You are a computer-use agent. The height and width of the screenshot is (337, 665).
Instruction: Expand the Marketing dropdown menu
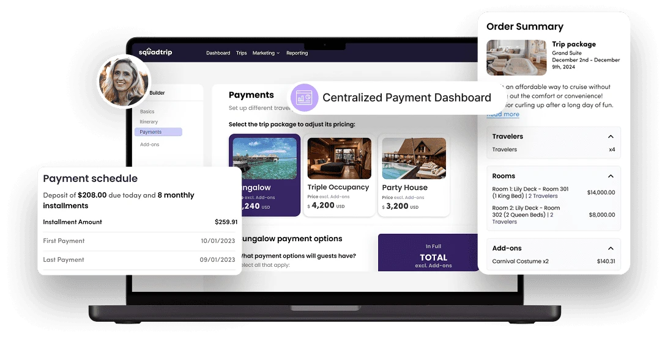coord(266,53)
